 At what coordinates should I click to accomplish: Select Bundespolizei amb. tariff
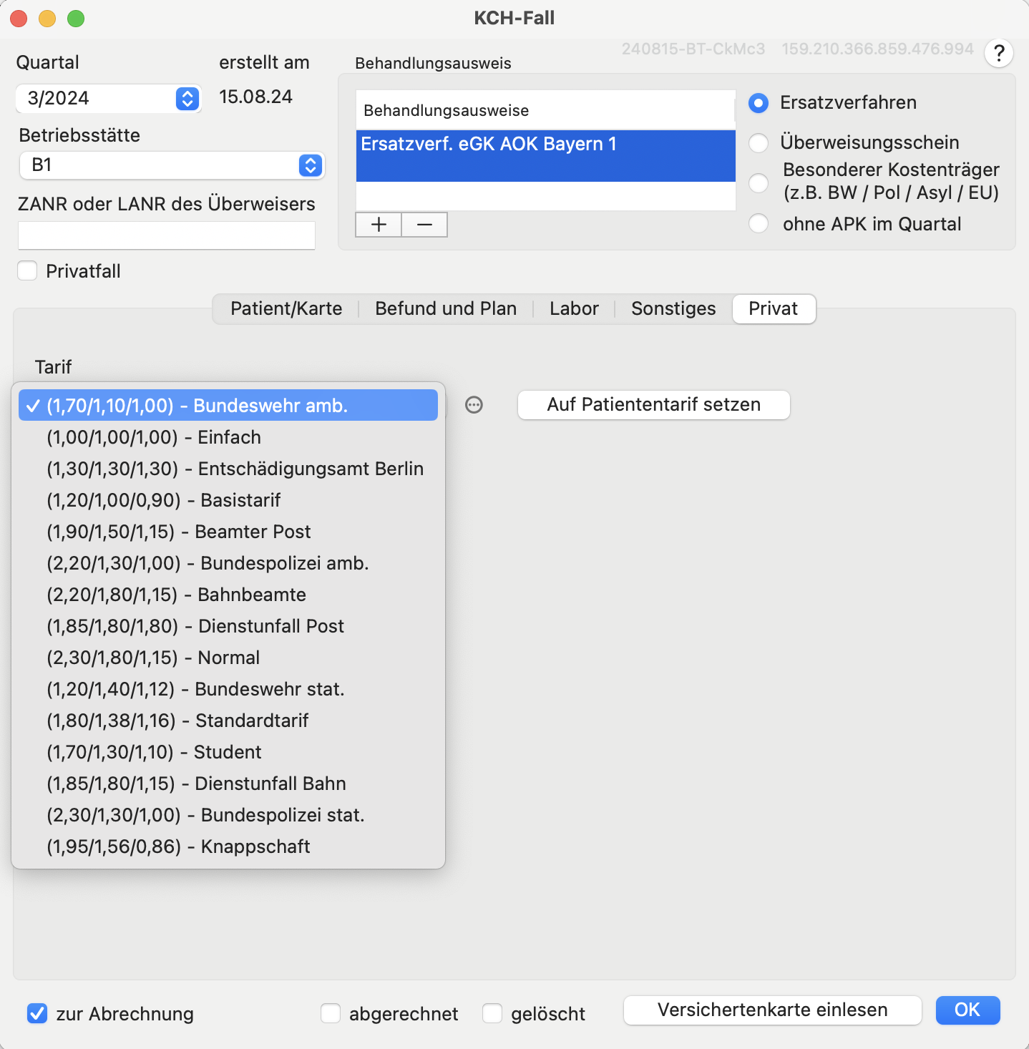(228, 563)
